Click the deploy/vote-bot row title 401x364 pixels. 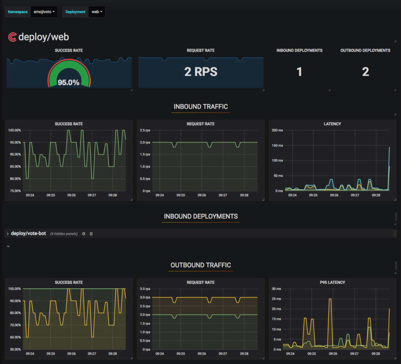(x=28, y=233)
